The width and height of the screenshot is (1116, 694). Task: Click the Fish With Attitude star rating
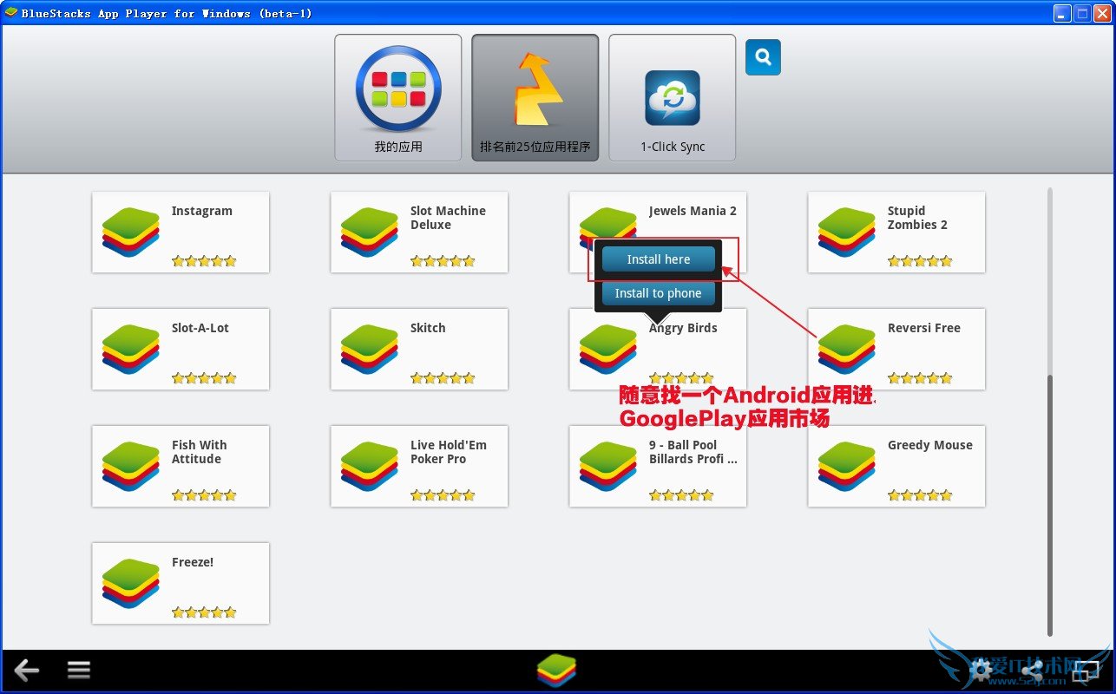point(204,495)
